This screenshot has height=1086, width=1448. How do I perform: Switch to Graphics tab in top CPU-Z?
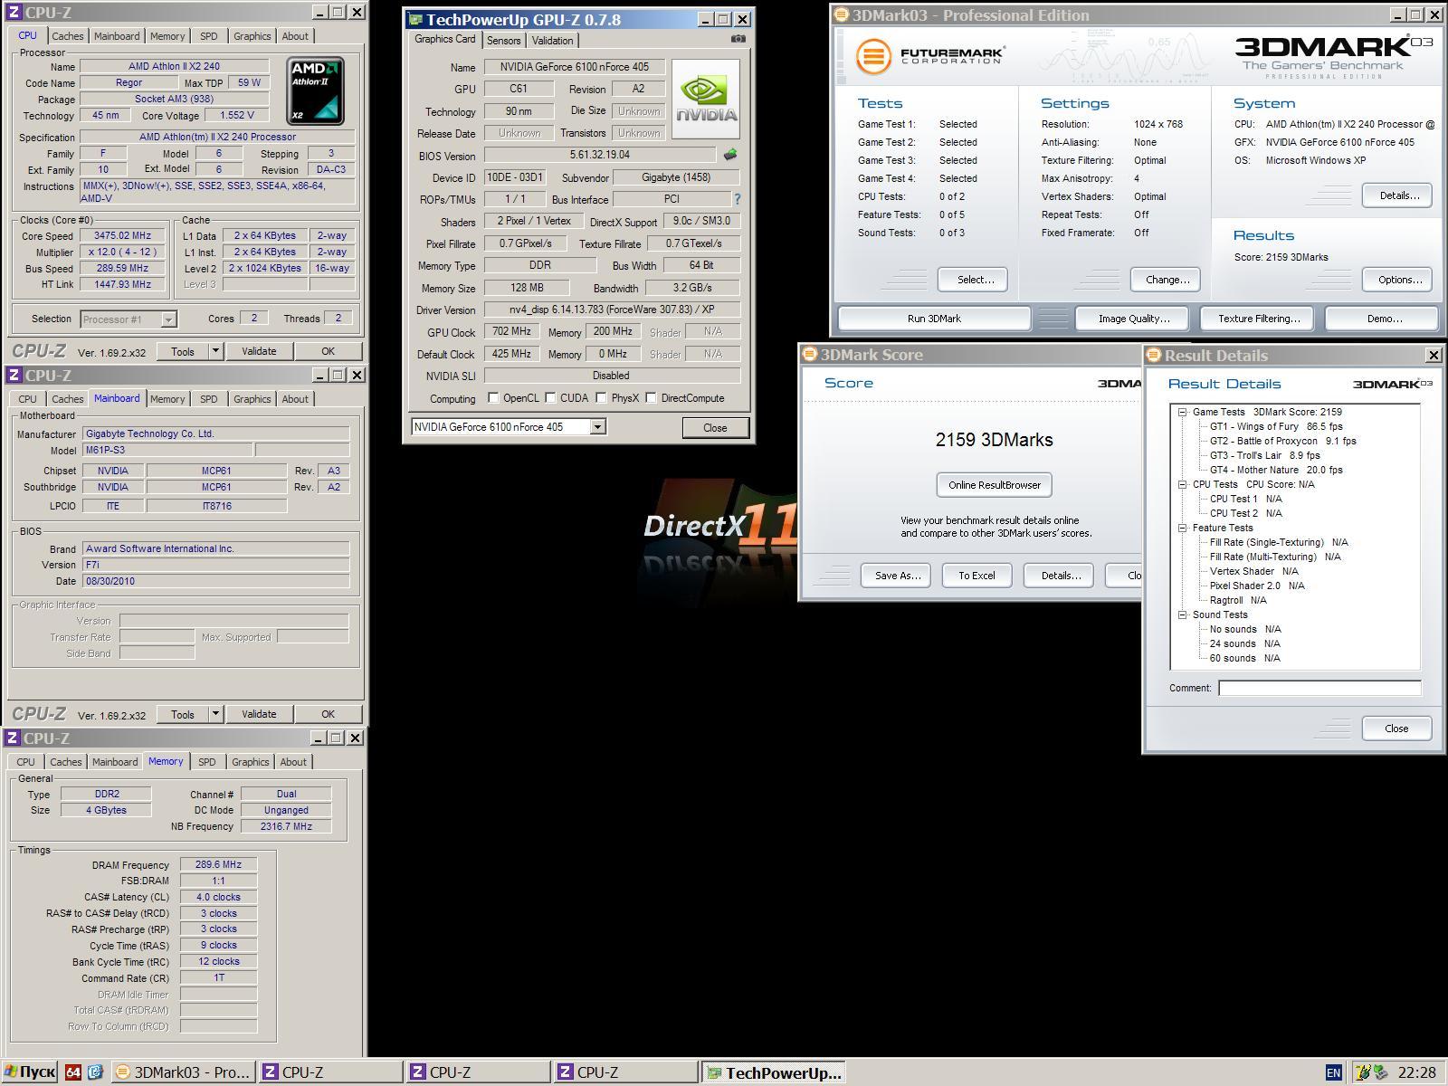(252, 36)
